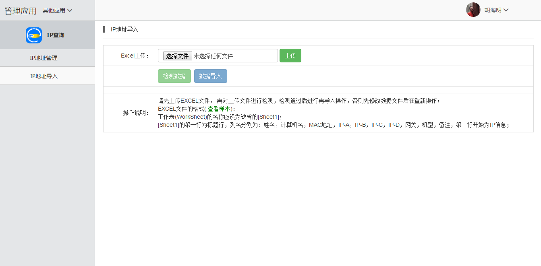This screenshot has height=266, width=541.
Task: Click the Excel上传 field label
Action: [x=135, y=56]
